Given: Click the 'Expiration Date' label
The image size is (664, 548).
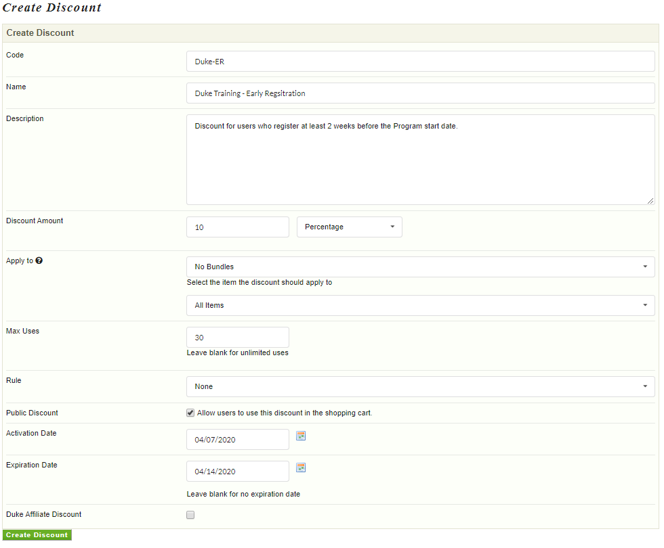Looking at the screenshot, I should 31,465.
